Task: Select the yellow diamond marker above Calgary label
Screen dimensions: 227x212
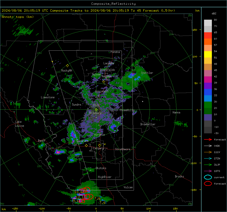Action: coord(100,145)
